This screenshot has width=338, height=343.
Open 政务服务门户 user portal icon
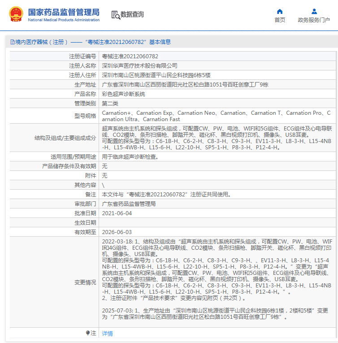point(314,11)
